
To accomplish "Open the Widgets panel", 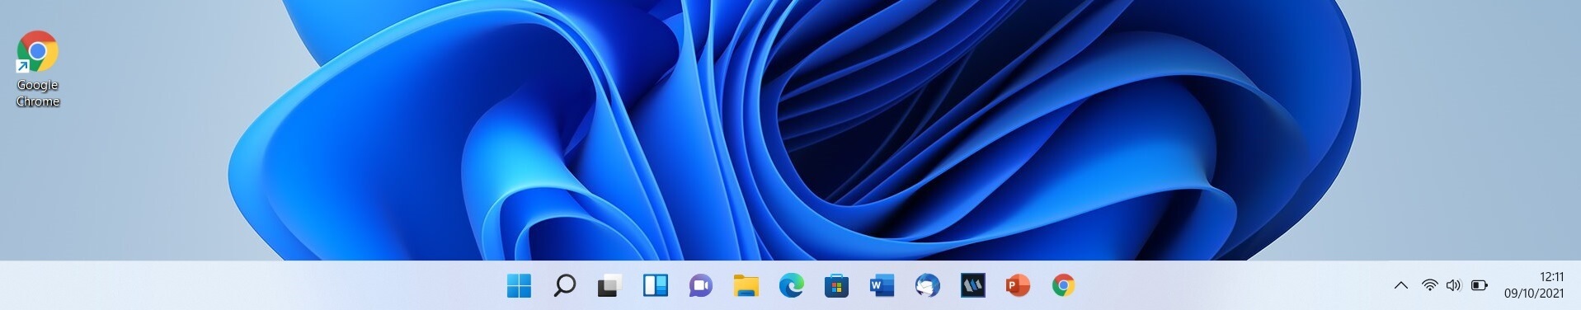I will tap(655, 285).
